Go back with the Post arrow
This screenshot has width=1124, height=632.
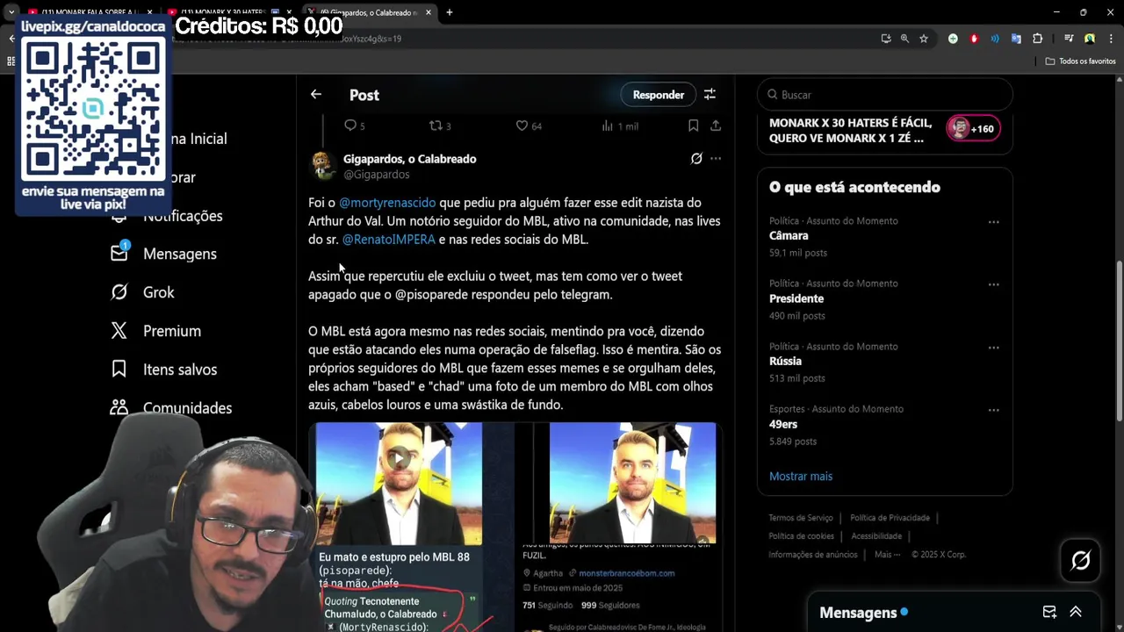pos(316,94)
